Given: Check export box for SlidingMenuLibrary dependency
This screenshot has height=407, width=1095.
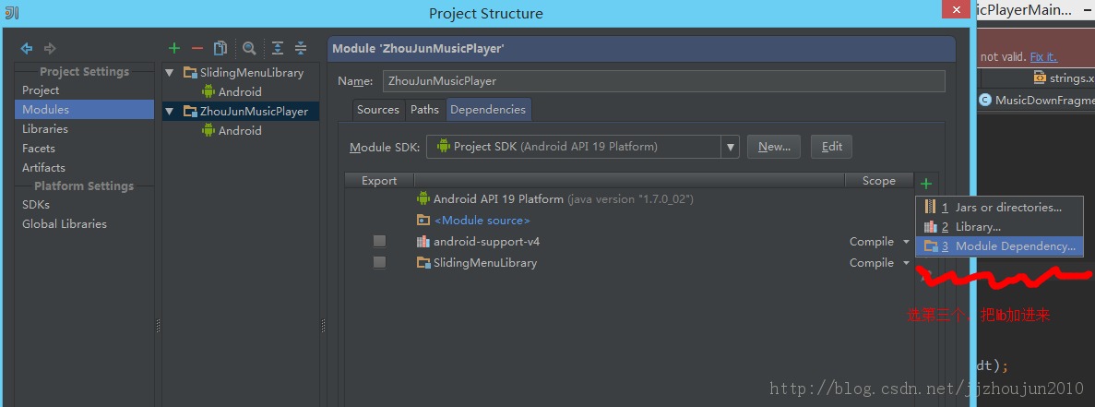Looking at the screenshot, I should pos(379,263).
